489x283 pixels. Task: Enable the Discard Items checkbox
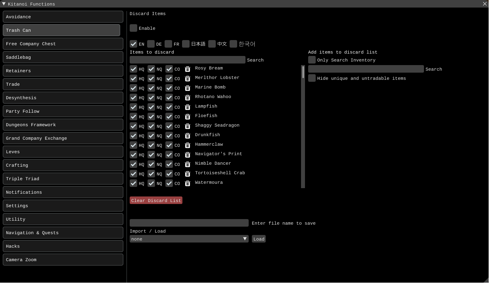[x=134, y=28]
